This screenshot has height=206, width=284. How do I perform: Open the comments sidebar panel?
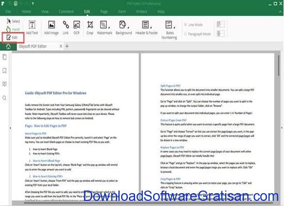tap(5, 84)
